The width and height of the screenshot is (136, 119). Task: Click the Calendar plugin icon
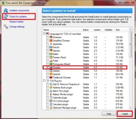(x=51, y=98)
